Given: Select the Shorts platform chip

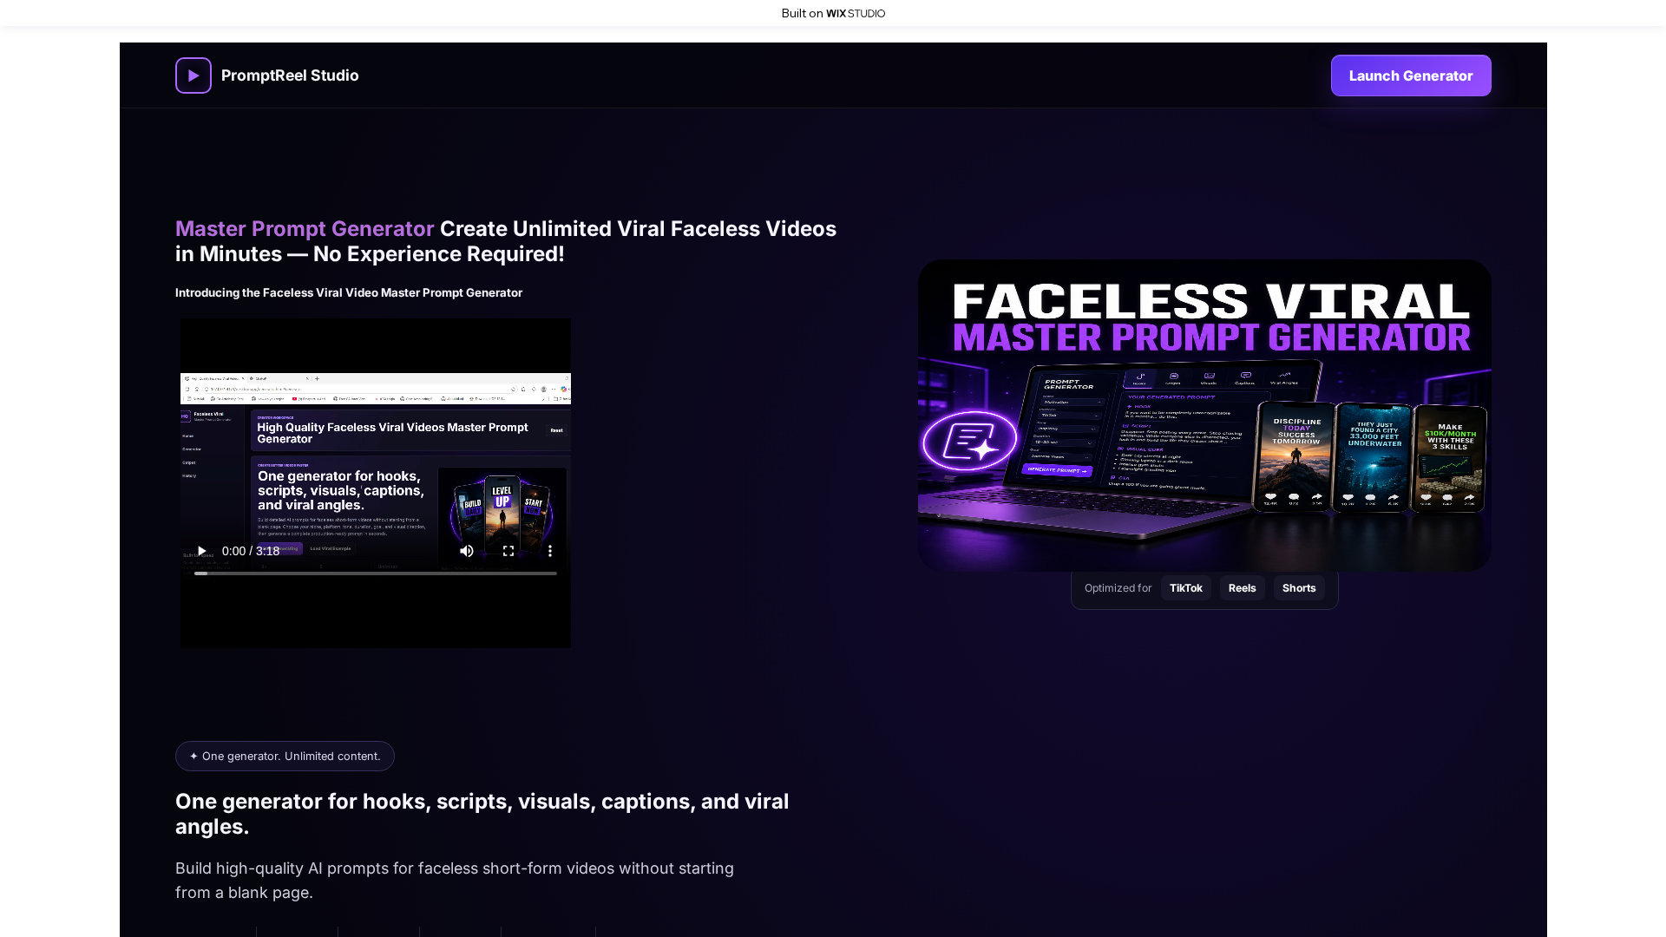Looking at the screenshot, I should [x=1299, y=588].
